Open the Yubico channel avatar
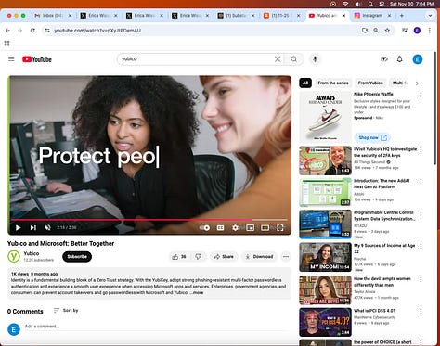This screenshot has height=346, width=440. tap(14, 256)
